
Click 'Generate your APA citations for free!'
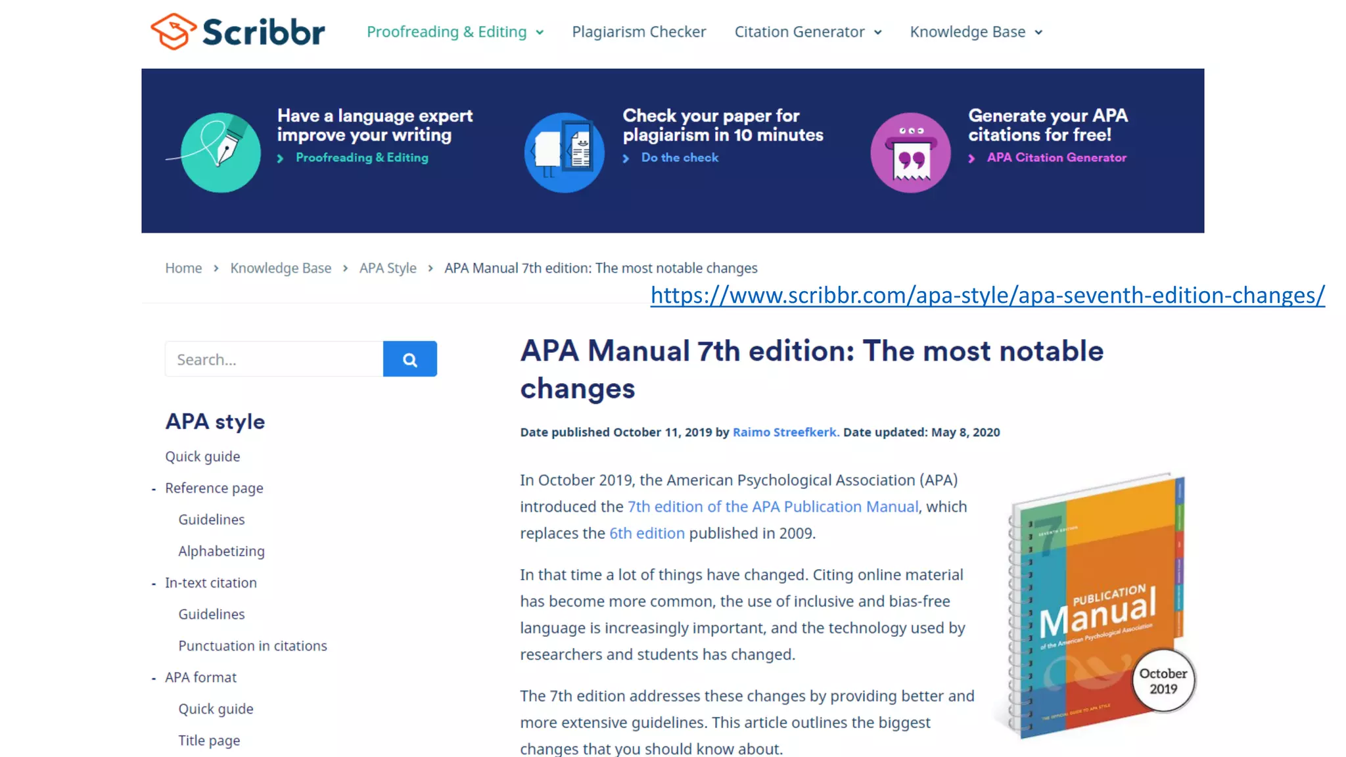[1048, 125]
